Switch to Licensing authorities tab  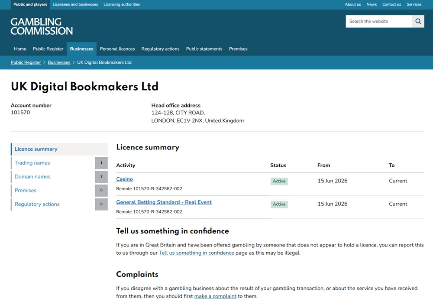click(x=122, y=4)
